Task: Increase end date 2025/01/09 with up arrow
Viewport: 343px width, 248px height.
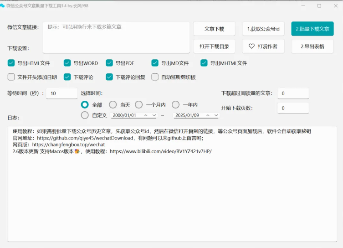Action: coord(208,115)
